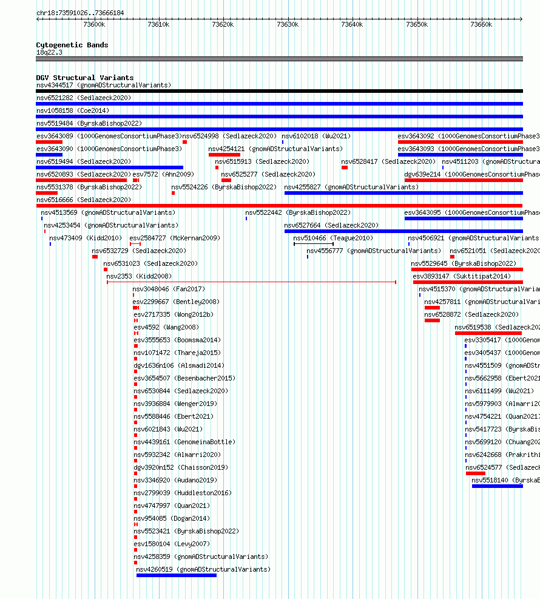Click nsv4254121 gnomAD variant label
Image resolution: width=540 pixels, height=599 pixels.
(x=275, y=149)
